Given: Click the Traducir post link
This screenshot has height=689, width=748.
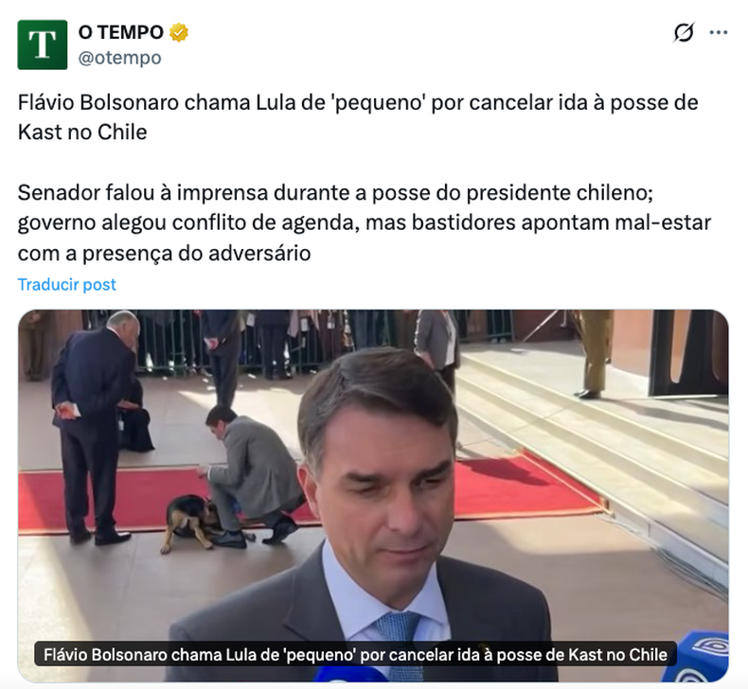Looking at the screenshot, I should point(67,285).
